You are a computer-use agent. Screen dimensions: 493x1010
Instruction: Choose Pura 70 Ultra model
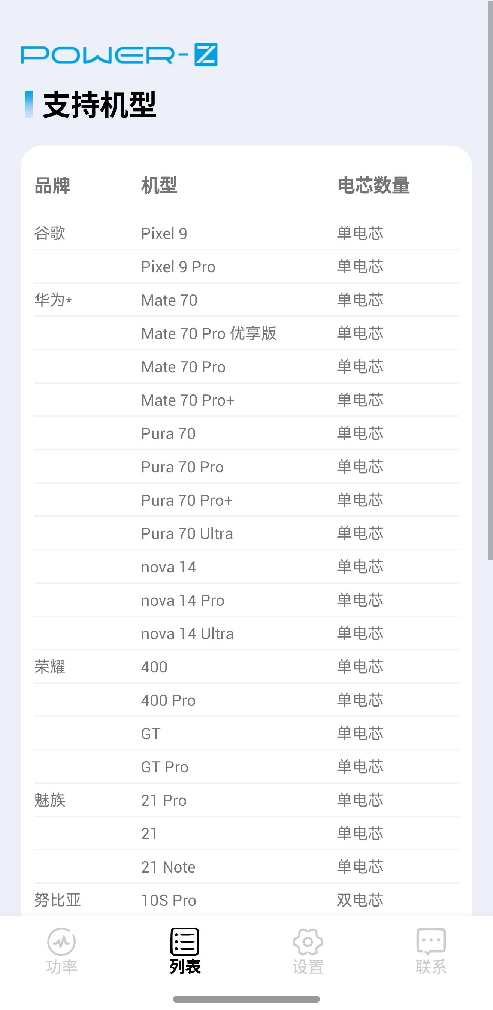click(187, 533)
